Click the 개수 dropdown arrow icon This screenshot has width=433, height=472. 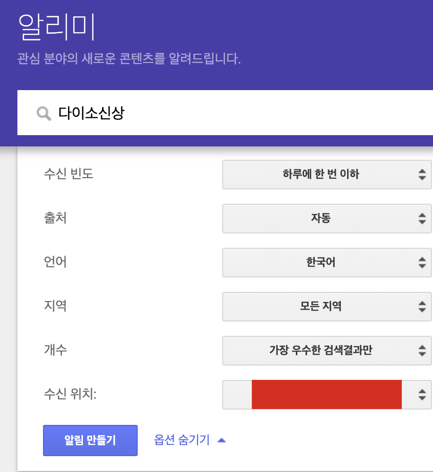[422, 351]
